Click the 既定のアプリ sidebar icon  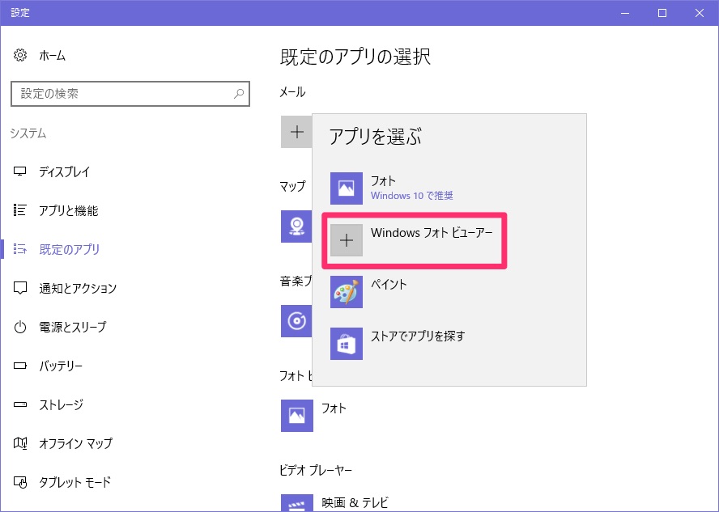19,249
